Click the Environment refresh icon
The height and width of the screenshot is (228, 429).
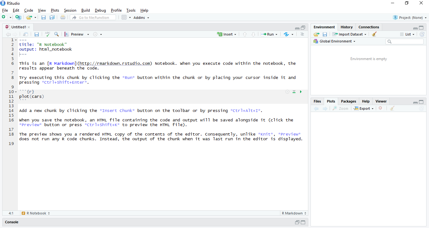pos(422,34)
